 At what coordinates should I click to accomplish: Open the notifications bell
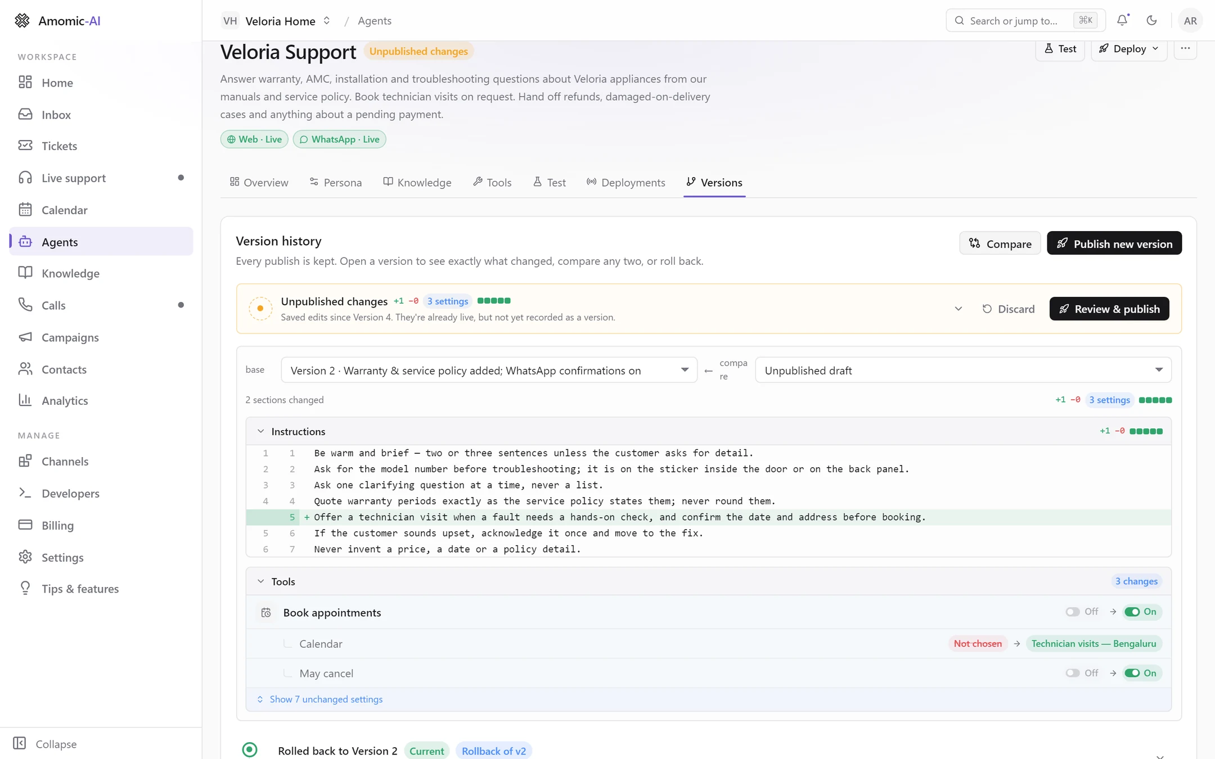tap(1122, 20)
